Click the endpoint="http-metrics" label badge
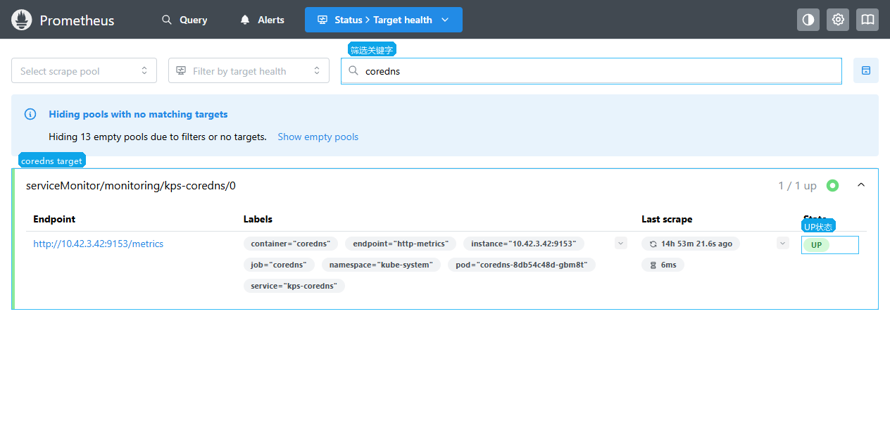The height and width of the screenshot is (440, 890). click(x=401, y=244)
